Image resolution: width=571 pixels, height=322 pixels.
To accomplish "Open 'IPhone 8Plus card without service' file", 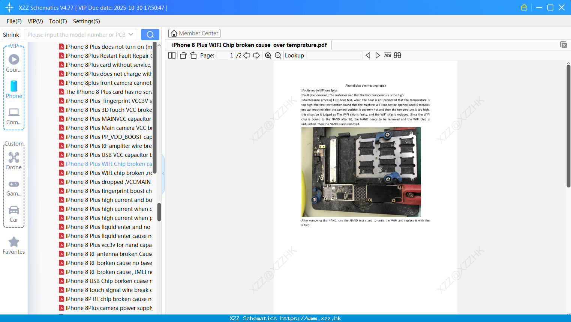I will (x=106, y=65).
